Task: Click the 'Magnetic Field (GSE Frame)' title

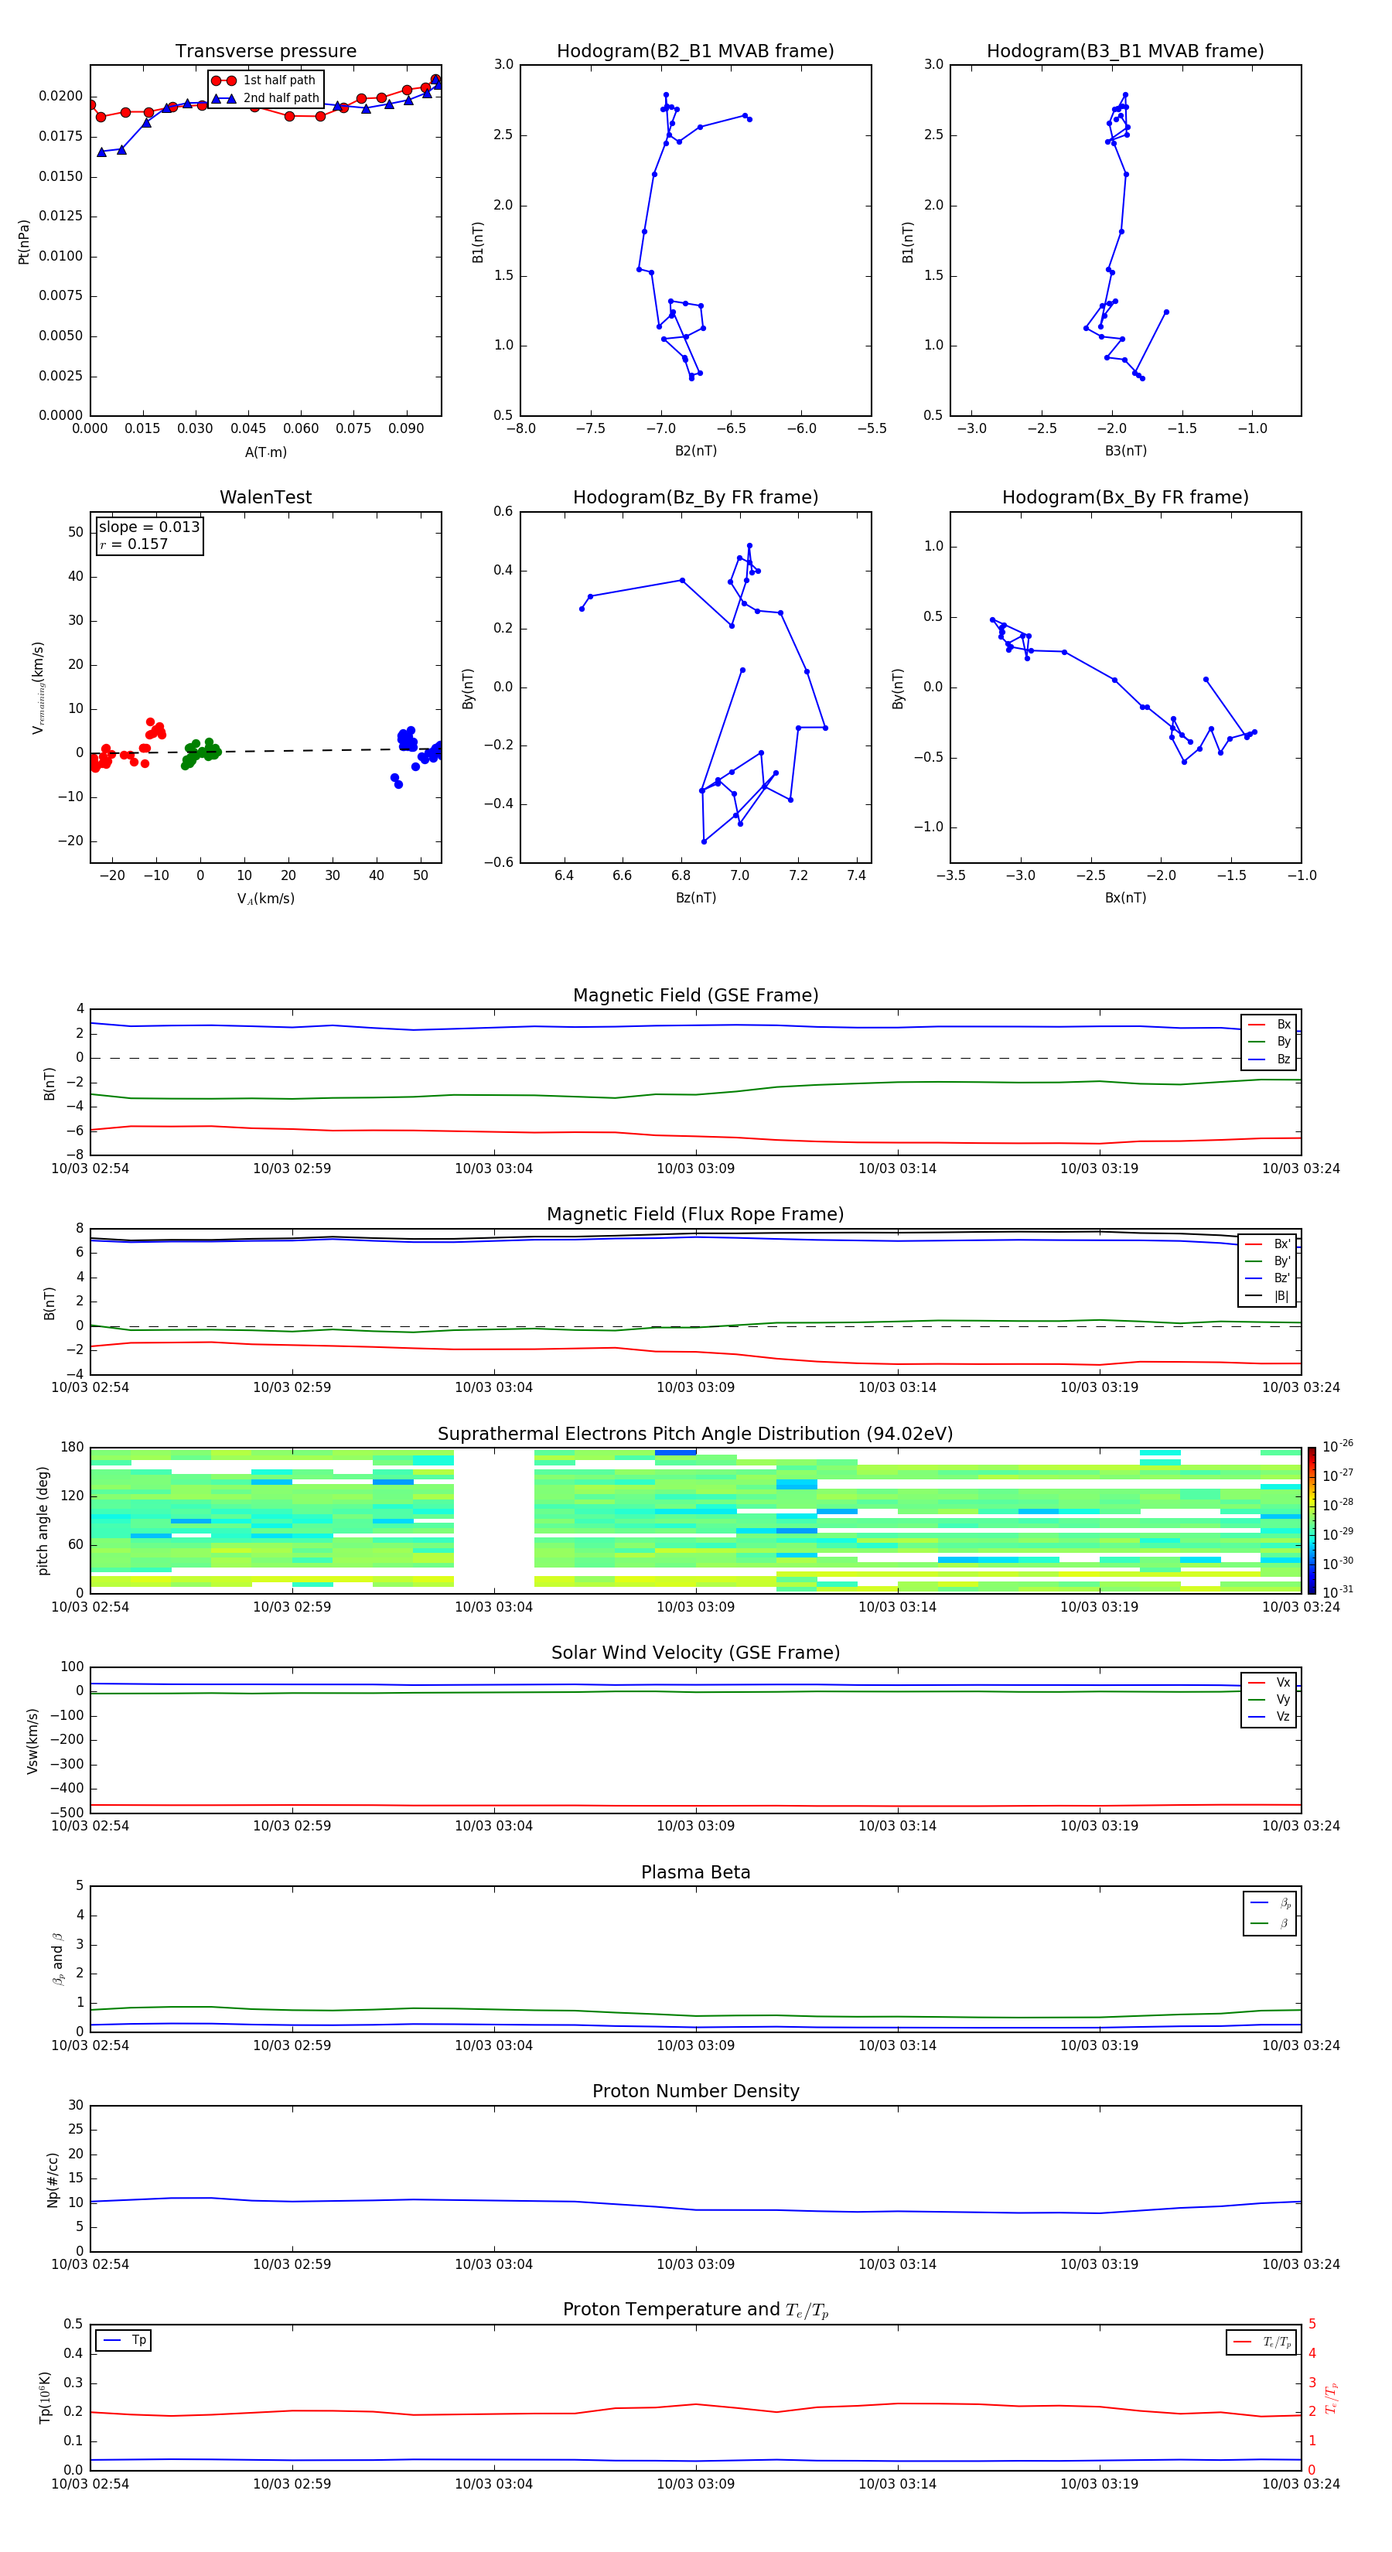Action: click(695, 995)
